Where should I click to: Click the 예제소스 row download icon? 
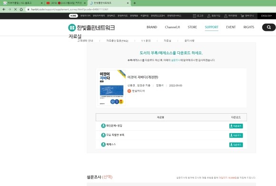point(103,145)
